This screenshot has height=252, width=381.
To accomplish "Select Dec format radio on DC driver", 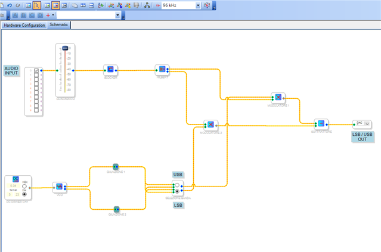I will pos(24,194).
